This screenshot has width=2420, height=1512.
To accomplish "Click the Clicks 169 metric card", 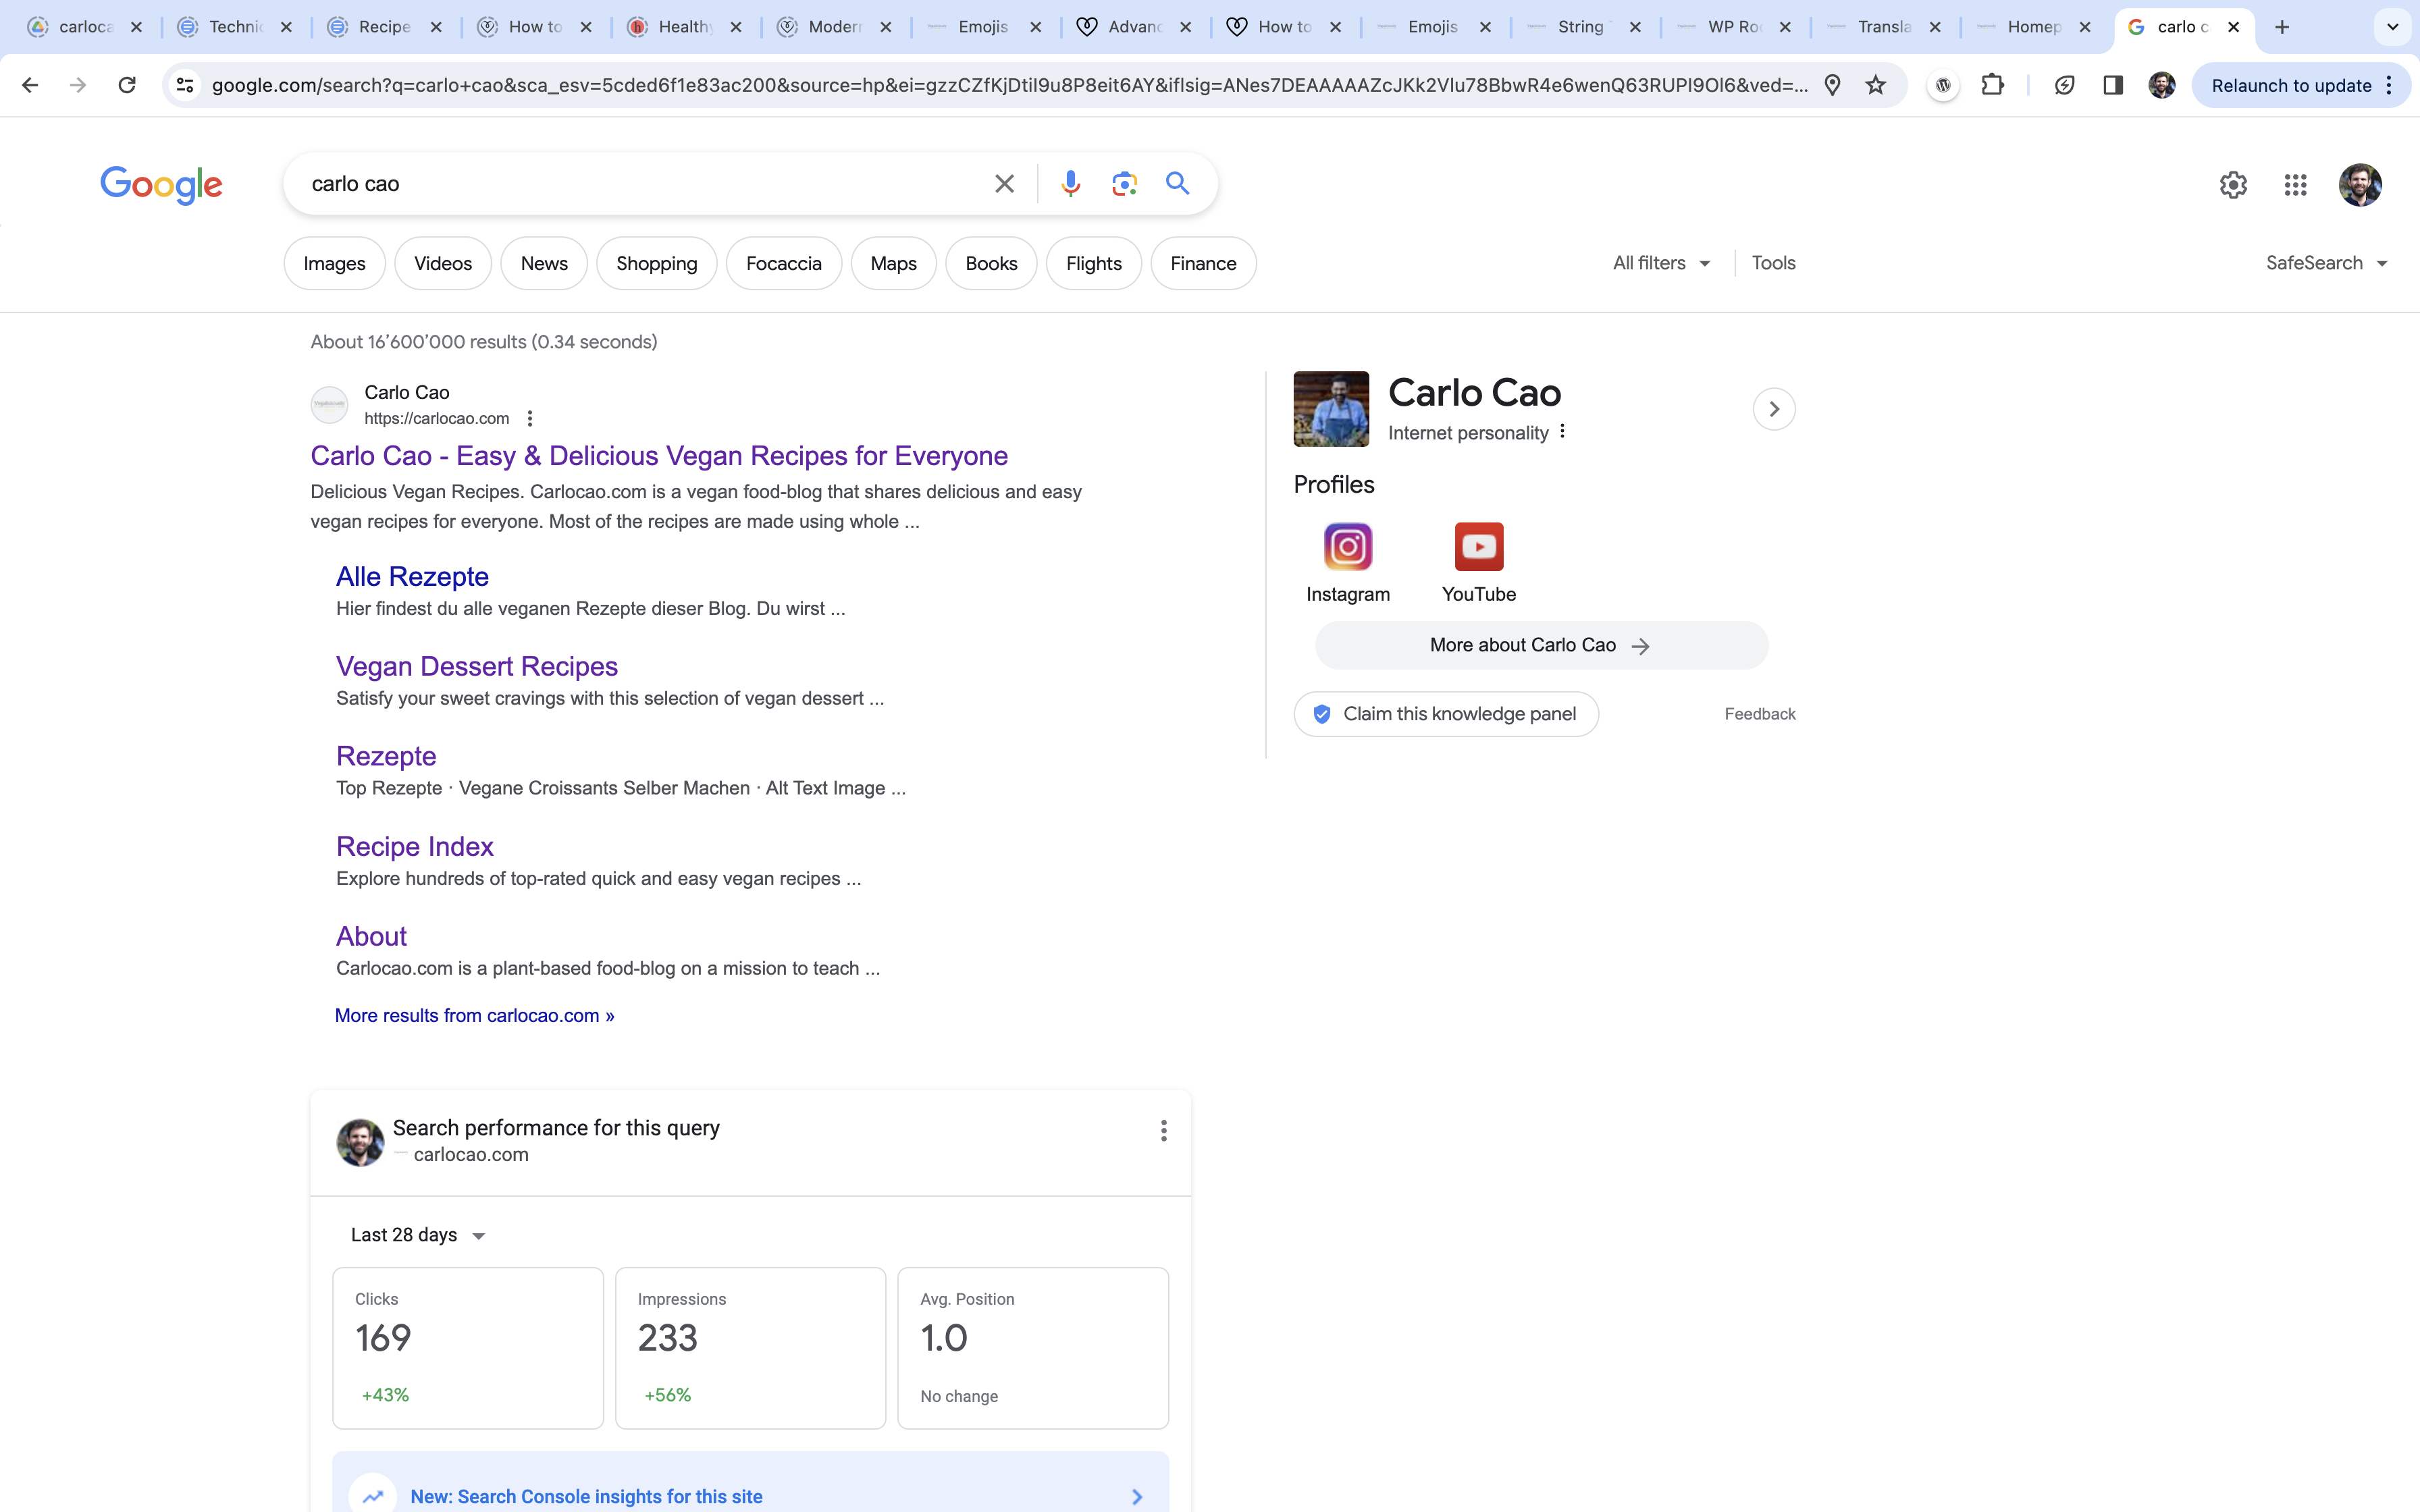I will tap(468, 1348).
